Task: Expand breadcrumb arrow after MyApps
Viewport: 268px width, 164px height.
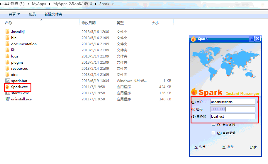Action: click(50, 4)
